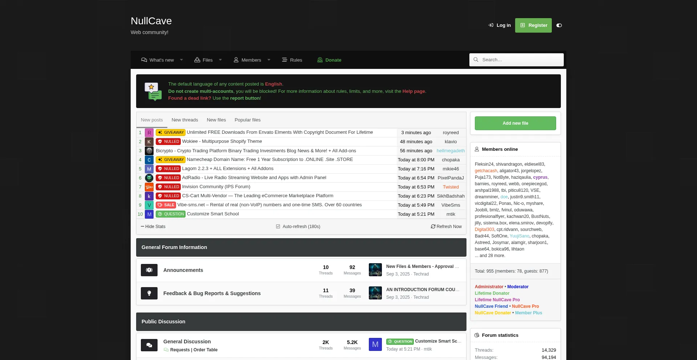Switch to the Popular files tab

pyautogui.click(x=248, y=120)
